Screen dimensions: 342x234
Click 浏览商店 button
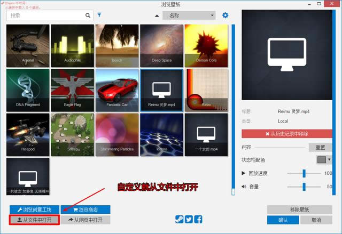click(85, 210)
